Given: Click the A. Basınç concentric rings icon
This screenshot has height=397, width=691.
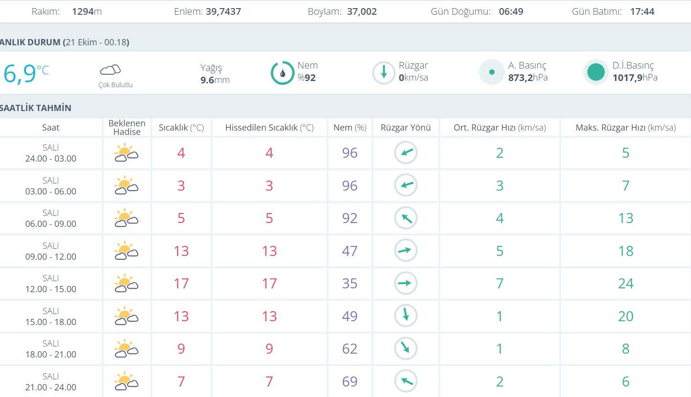Looking at the screenshot, I should point(491,72).
